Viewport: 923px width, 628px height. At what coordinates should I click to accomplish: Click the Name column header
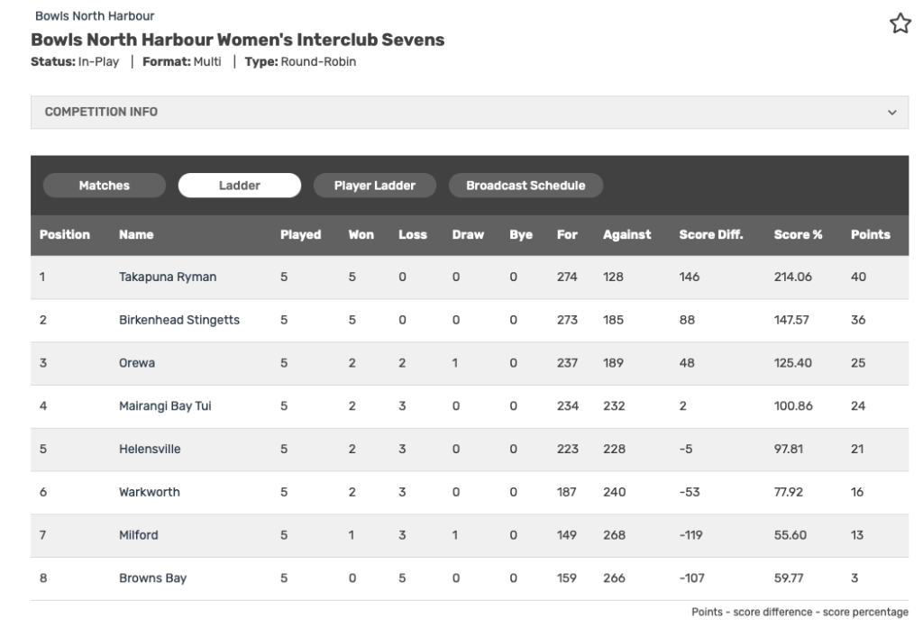pyautogui.click(x=136, y=234)
